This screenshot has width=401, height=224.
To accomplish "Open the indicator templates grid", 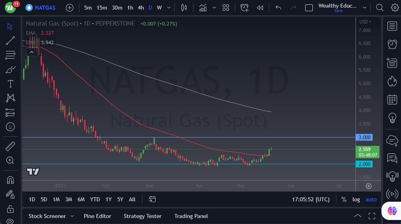I will [x=226, y=8].
